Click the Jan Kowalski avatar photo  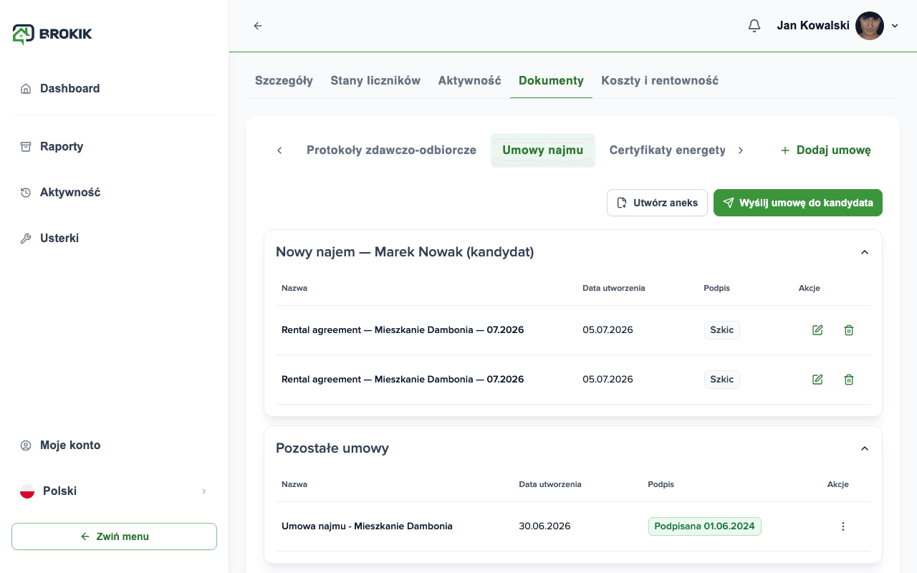pyautogui.click(x=870, y=26)
